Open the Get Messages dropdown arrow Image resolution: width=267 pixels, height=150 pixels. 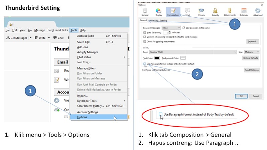pos(31,38)
